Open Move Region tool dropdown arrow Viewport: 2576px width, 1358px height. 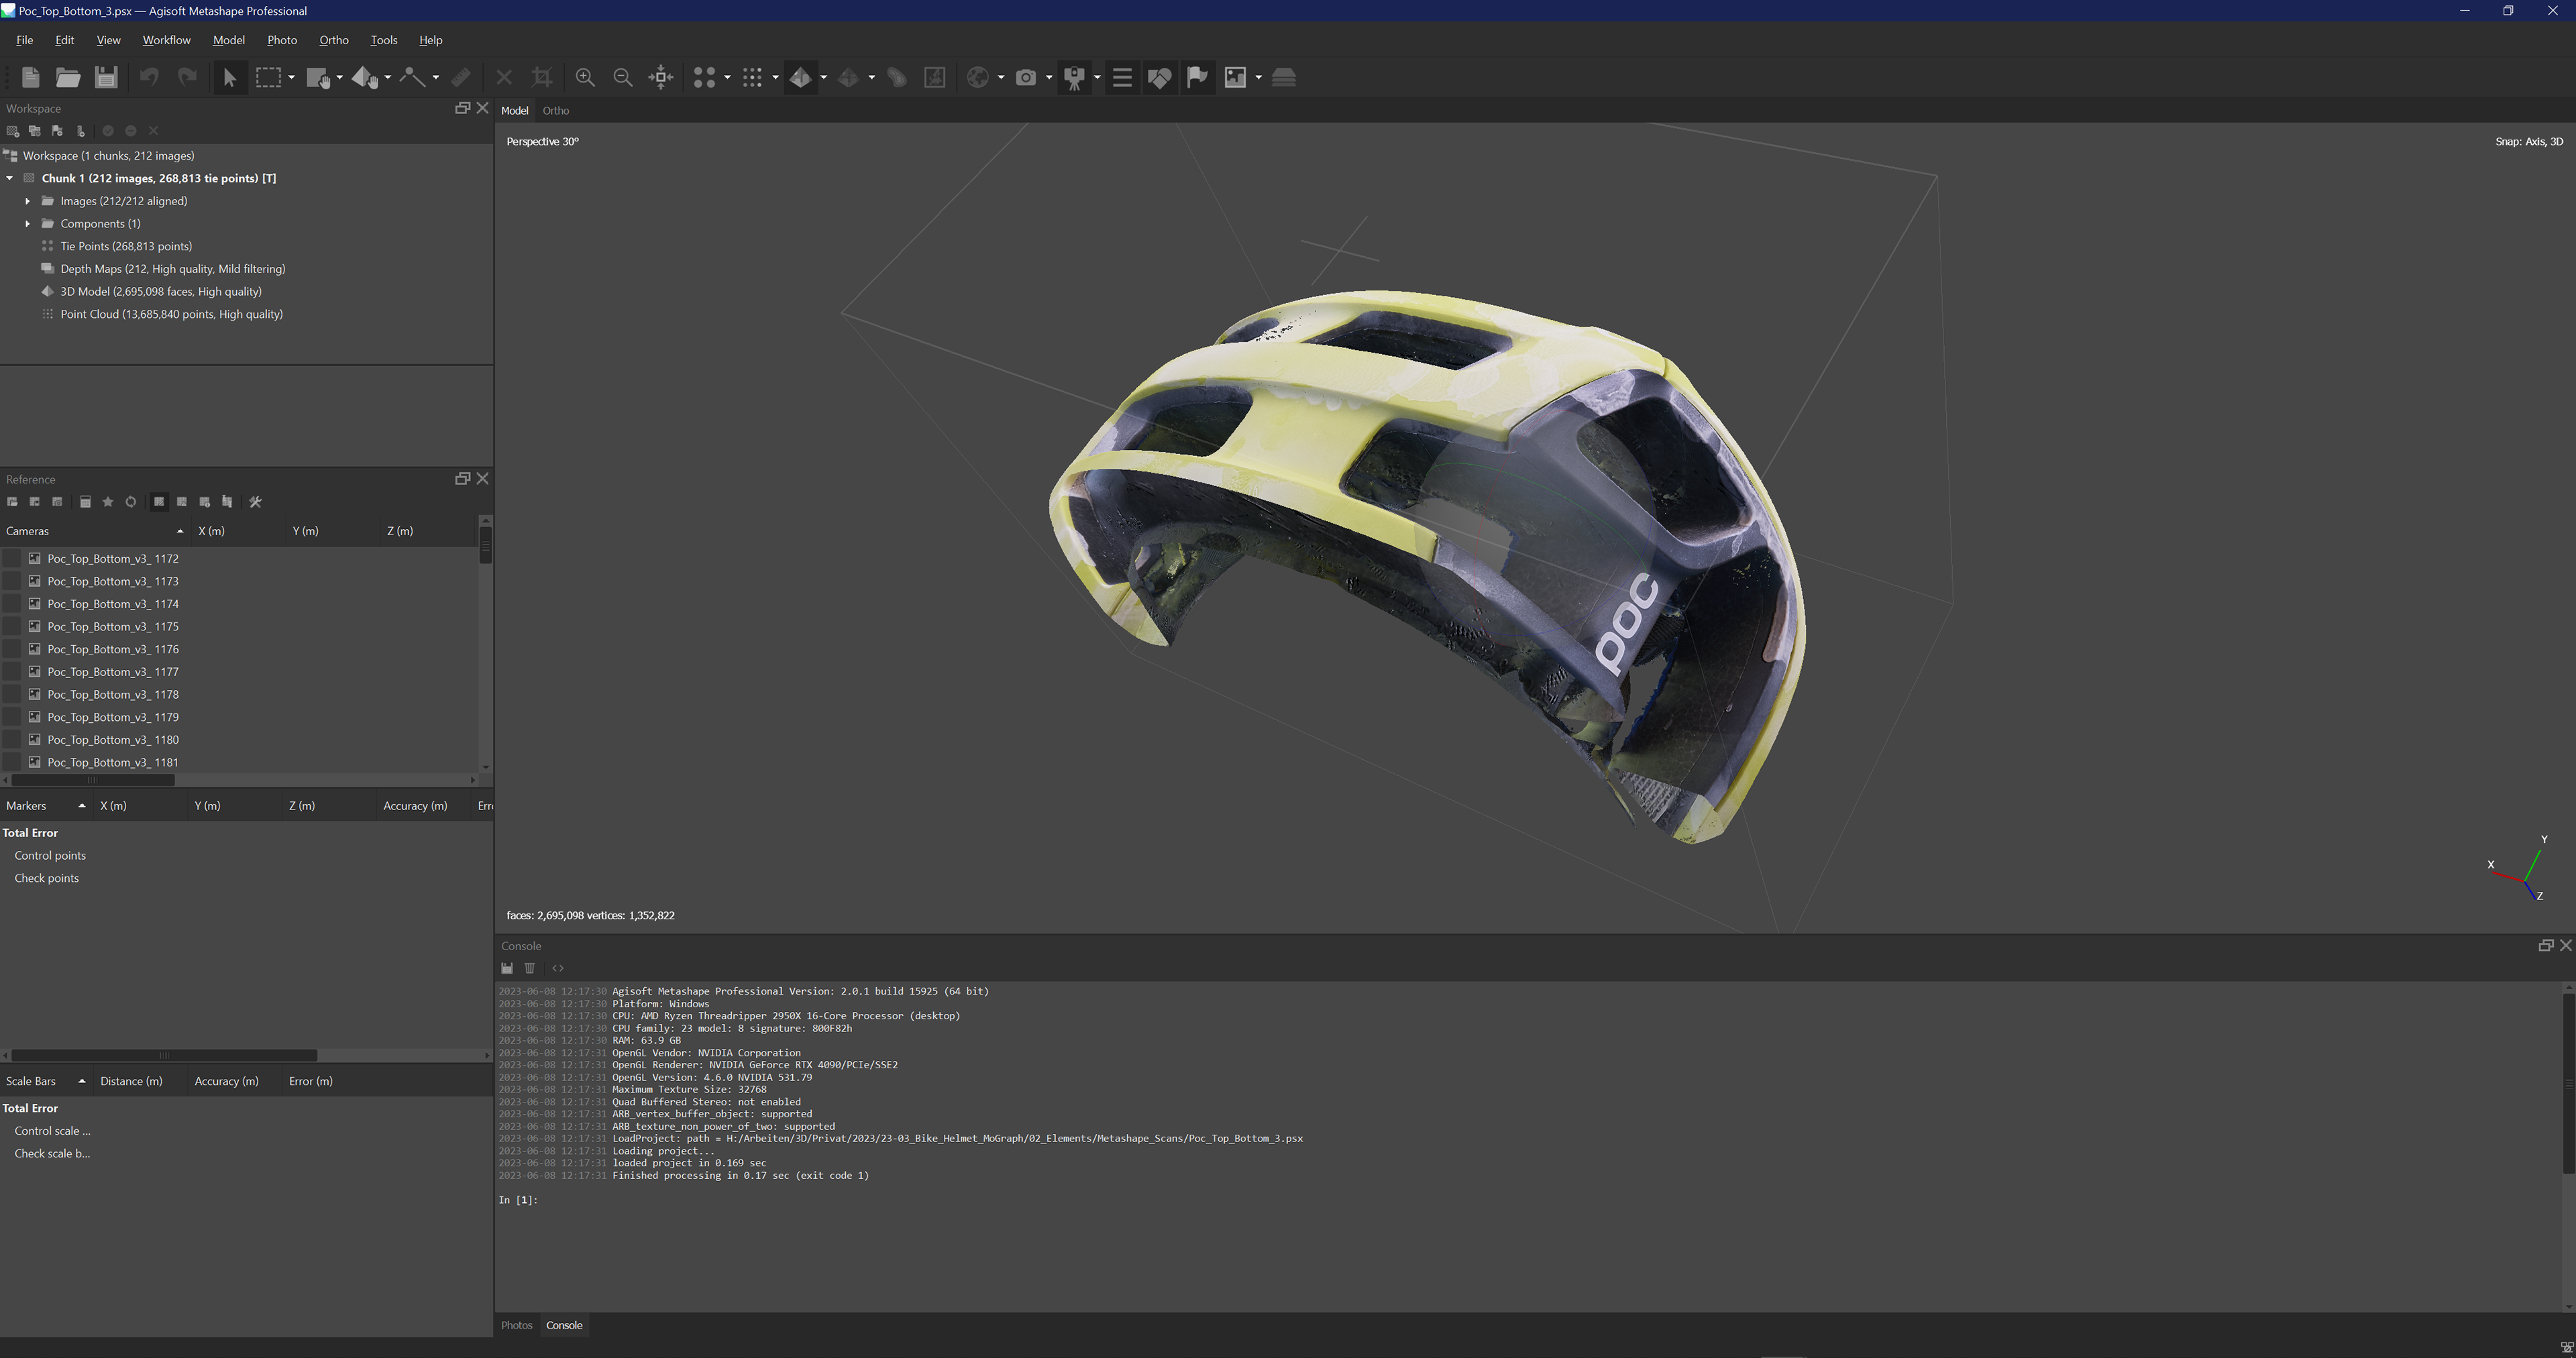point(339,77)
